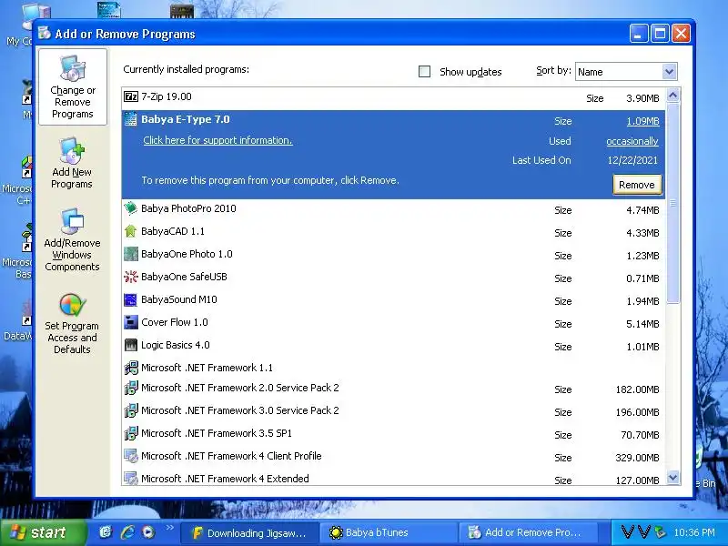Select the Cover Flow 1.0 entry
Screen dimensions: 728x546
pos(393,323)
